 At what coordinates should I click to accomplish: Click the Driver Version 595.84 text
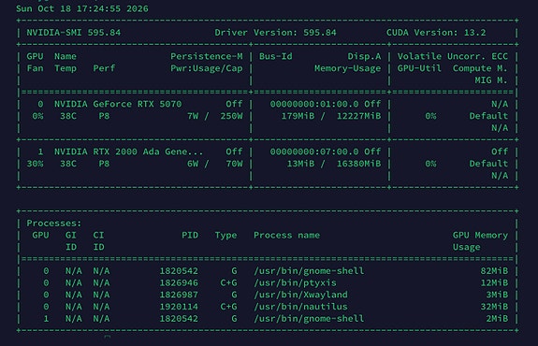click(275, 33)
